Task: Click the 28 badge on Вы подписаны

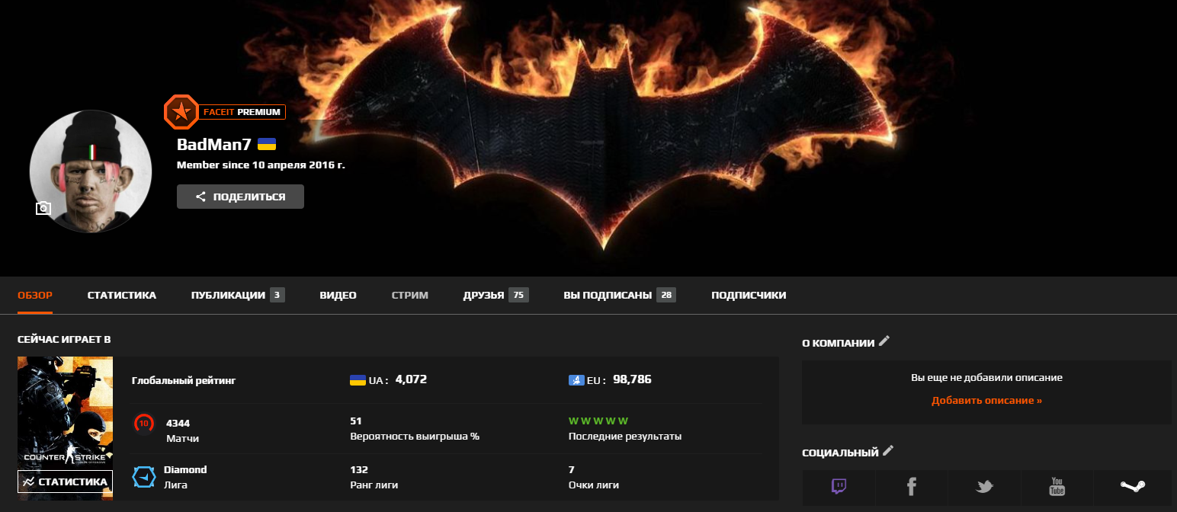Action: (x=665, y=295)
